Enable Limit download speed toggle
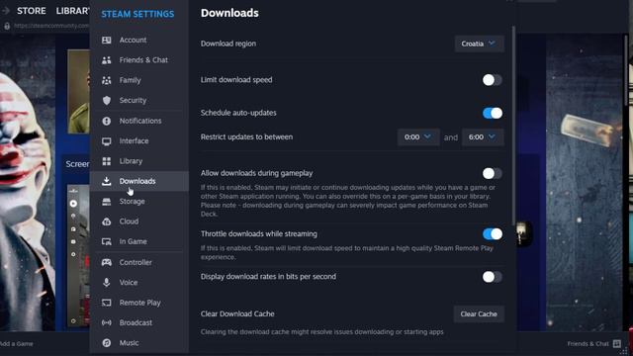633x356 pixels. [x=493, y=80]
